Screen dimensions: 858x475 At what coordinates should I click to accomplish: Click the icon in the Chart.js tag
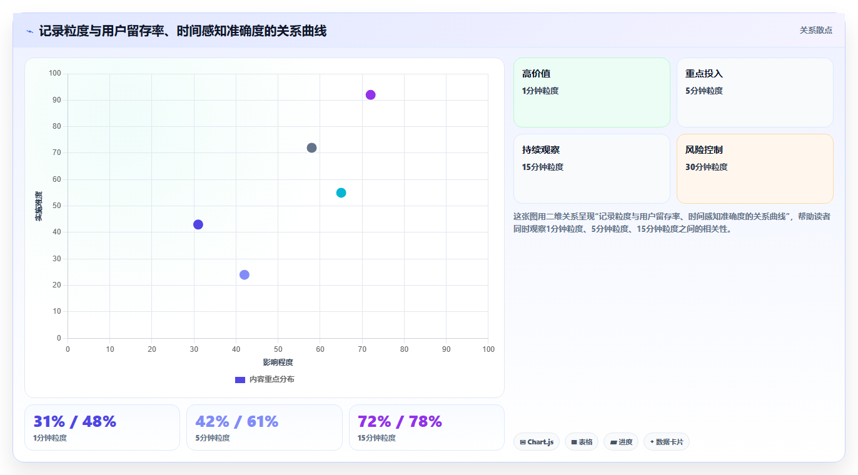coord(523,442)
